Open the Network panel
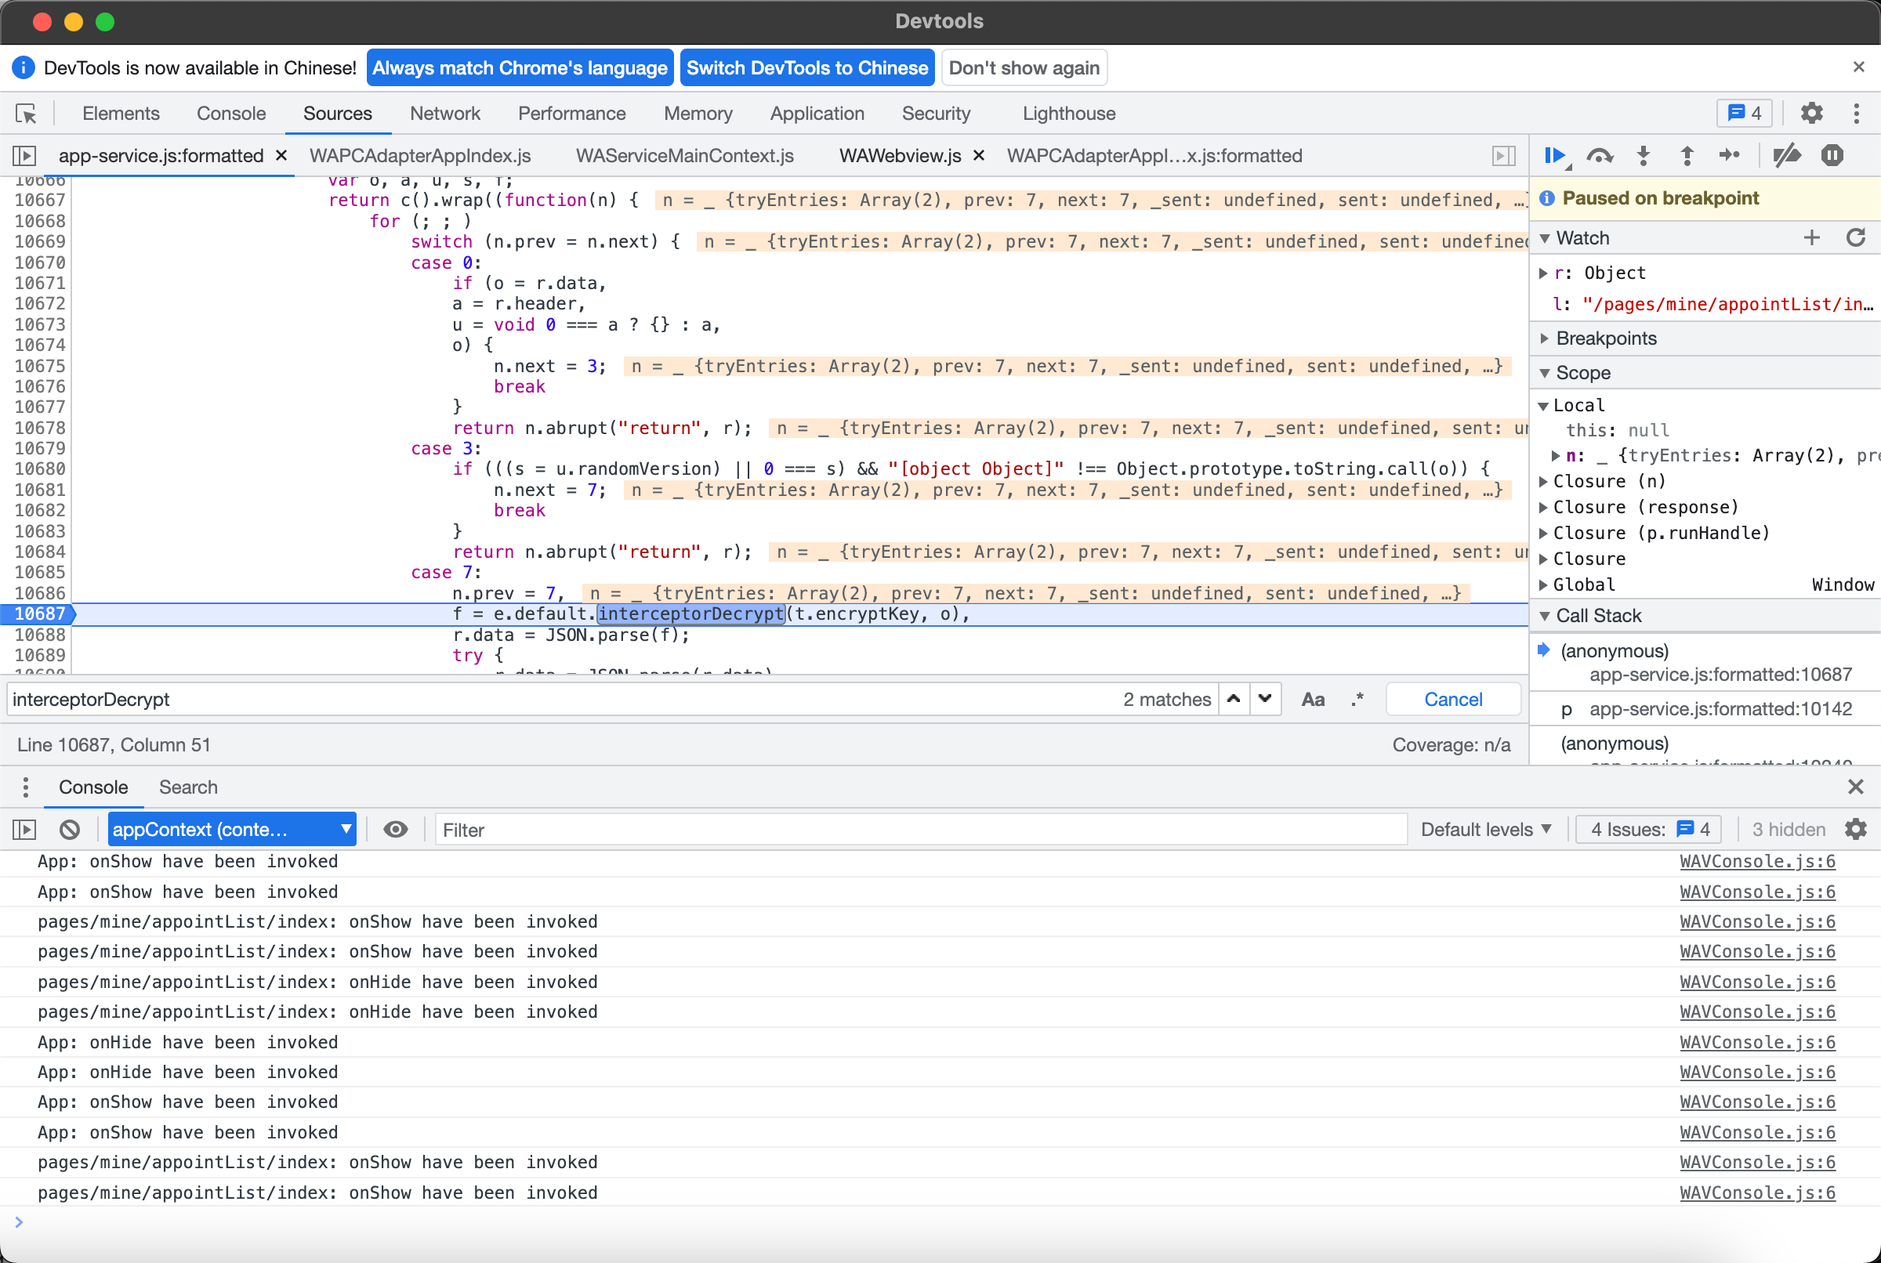Screen dimensions: 1881x1263 click(x=444, y=114)
